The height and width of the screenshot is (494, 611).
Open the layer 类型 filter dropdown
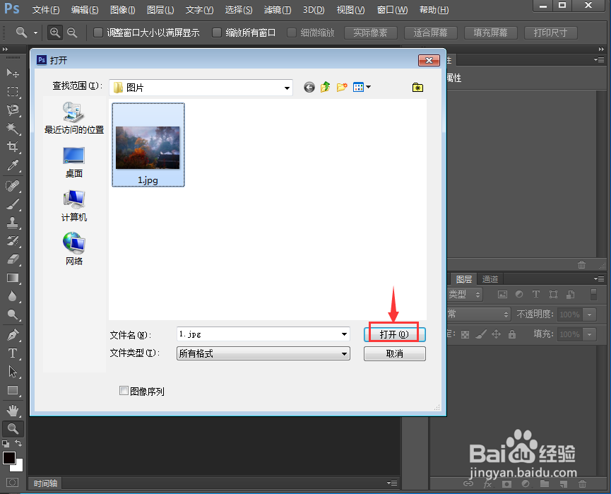[x=465, y=295]
